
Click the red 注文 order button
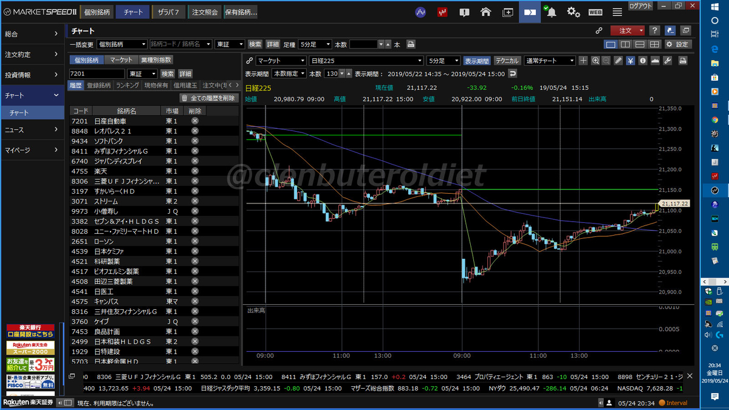point(628,30)
